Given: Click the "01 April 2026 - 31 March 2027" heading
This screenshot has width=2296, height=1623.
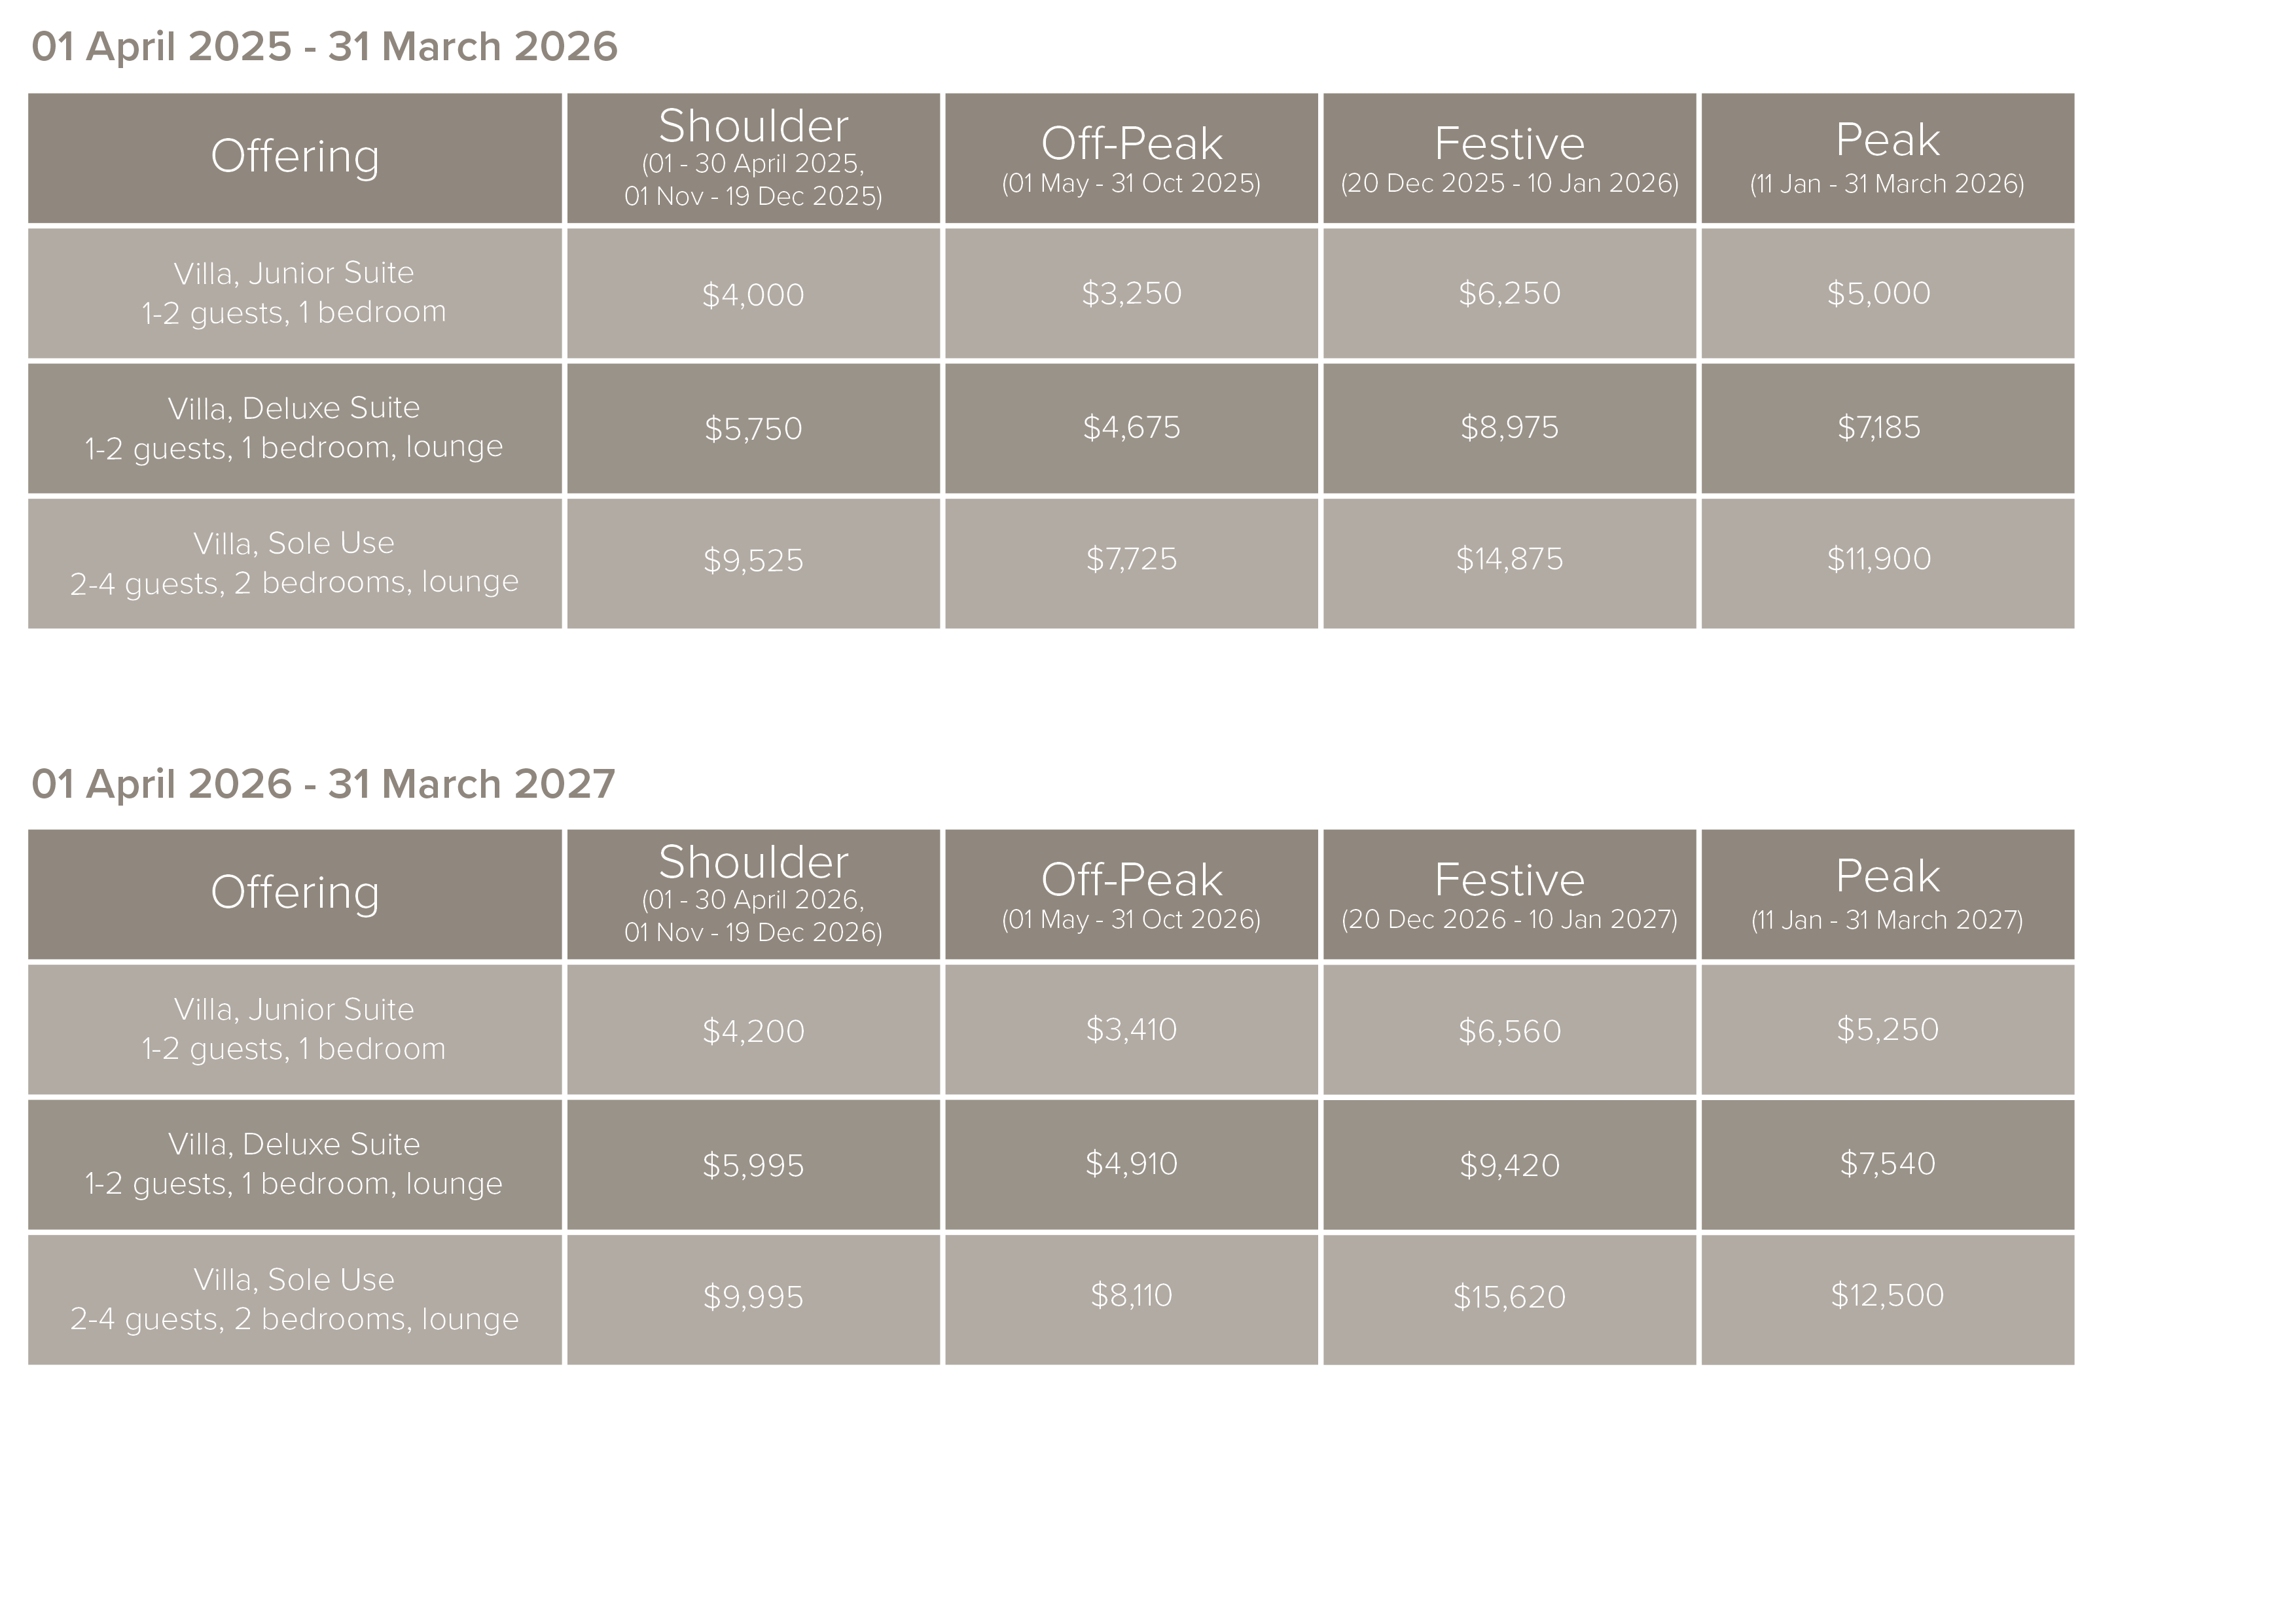Looking at the screenshot, I should point(323,784).
